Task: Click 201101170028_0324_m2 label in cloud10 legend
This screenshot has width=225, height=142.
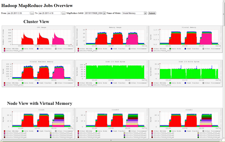Action: pos(90,135)
